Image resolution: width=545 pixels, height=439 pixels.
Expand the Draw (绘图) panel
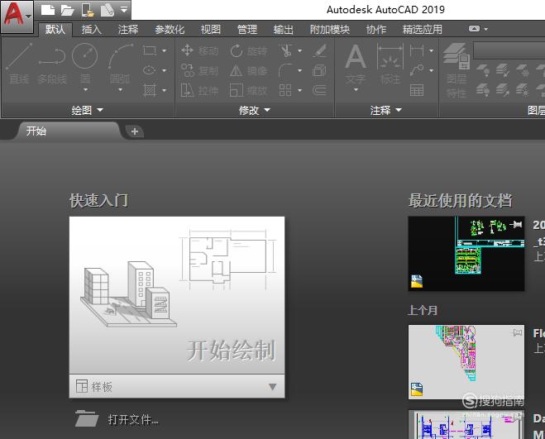coord(87,110)
